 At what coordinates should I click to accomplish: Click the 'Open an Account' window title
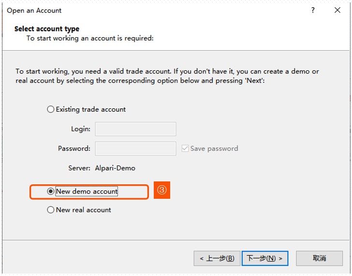pyautogui.click(x=34, y=11)
